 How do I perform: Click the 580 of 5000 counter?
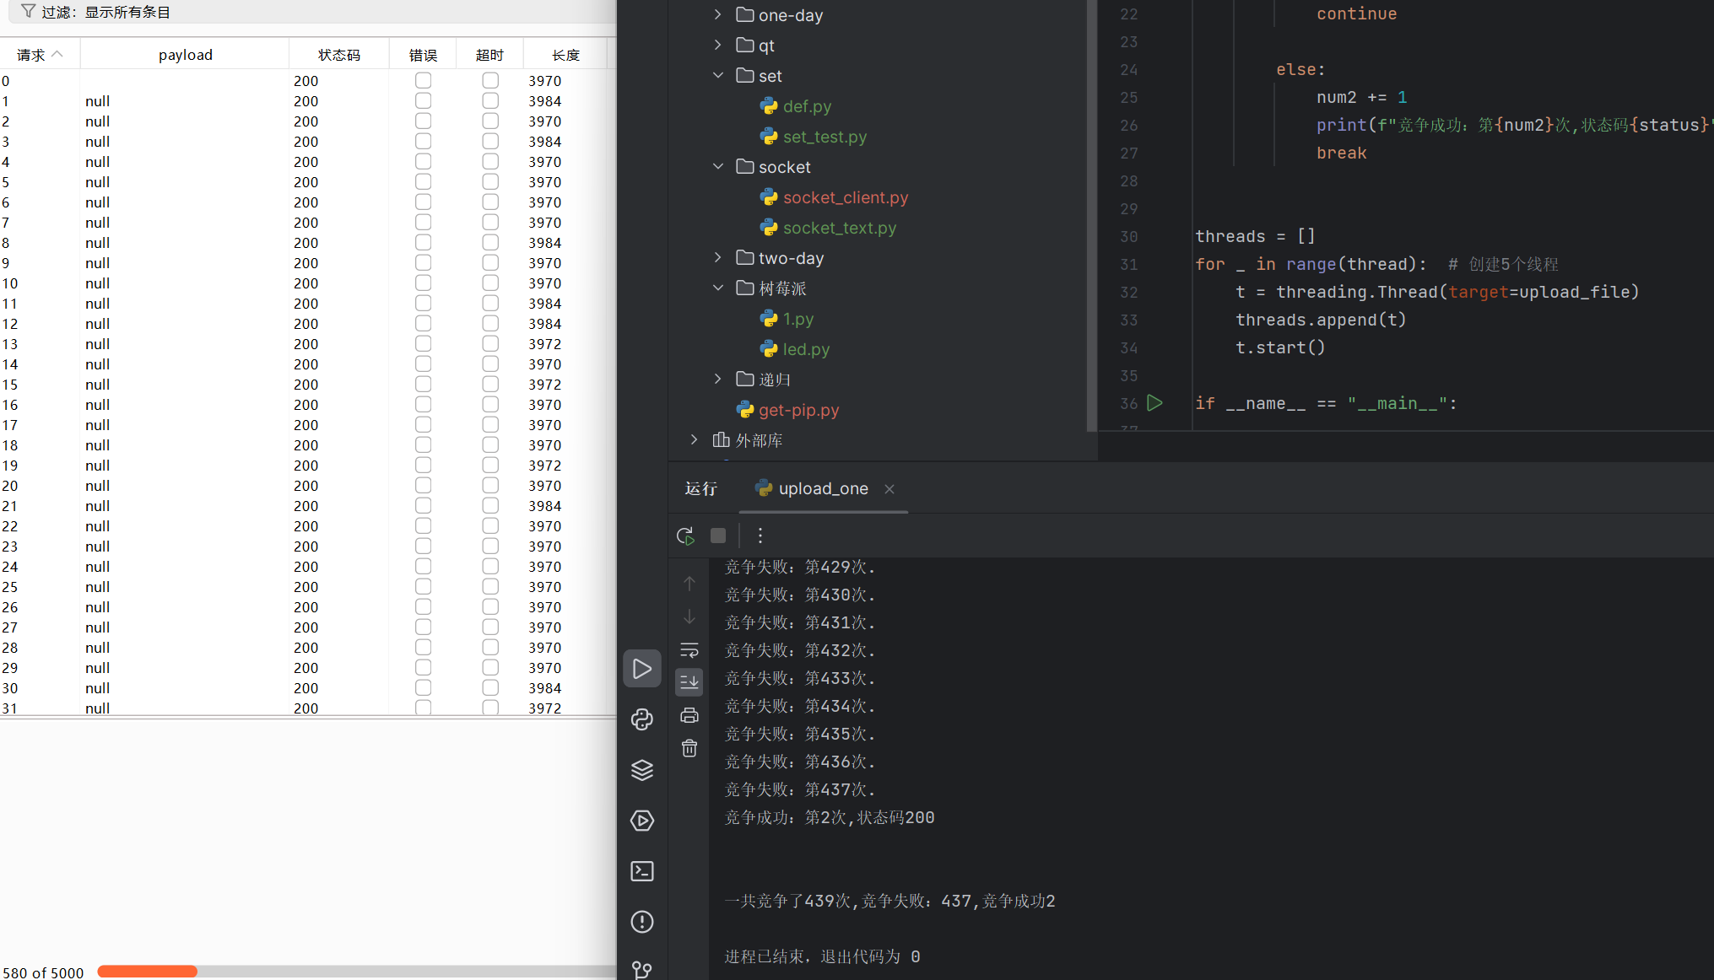(x=43, y=972)
